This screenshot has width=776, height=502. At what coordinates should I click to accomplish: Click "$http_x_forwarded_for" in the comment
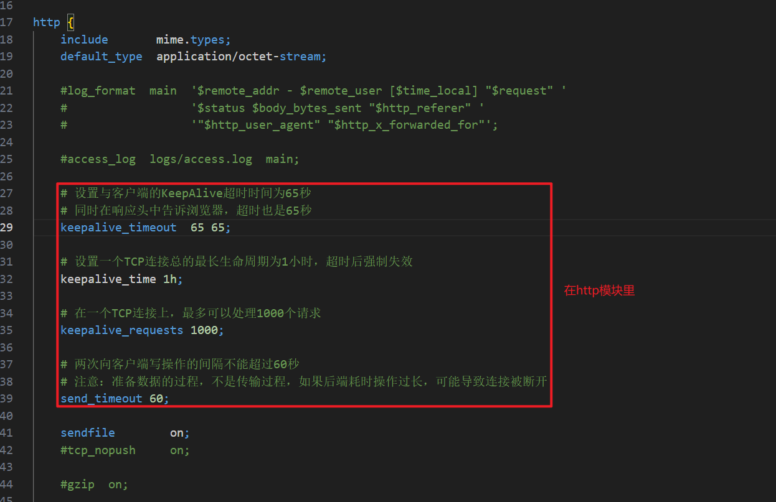406,125
